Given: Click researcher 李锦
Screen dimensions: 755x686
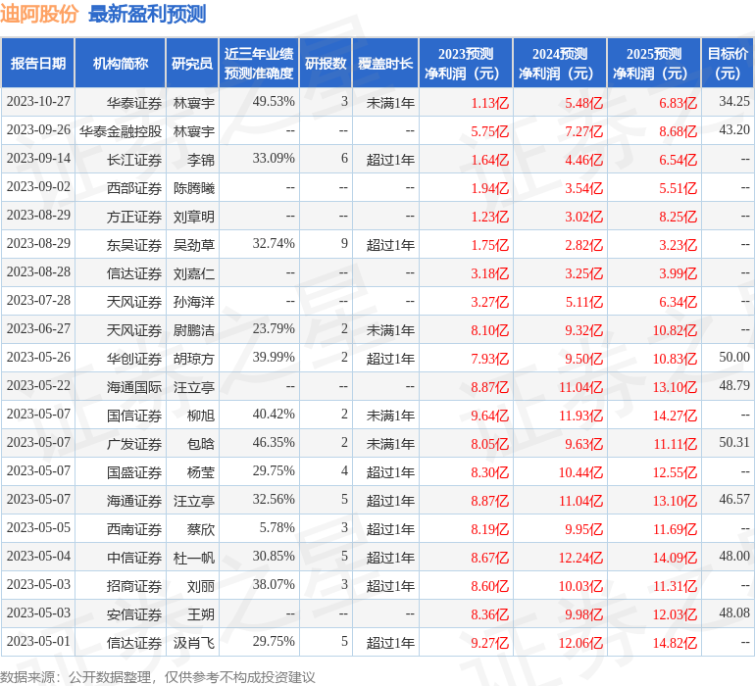Looking at the screenshot, I should coord(201,160).
